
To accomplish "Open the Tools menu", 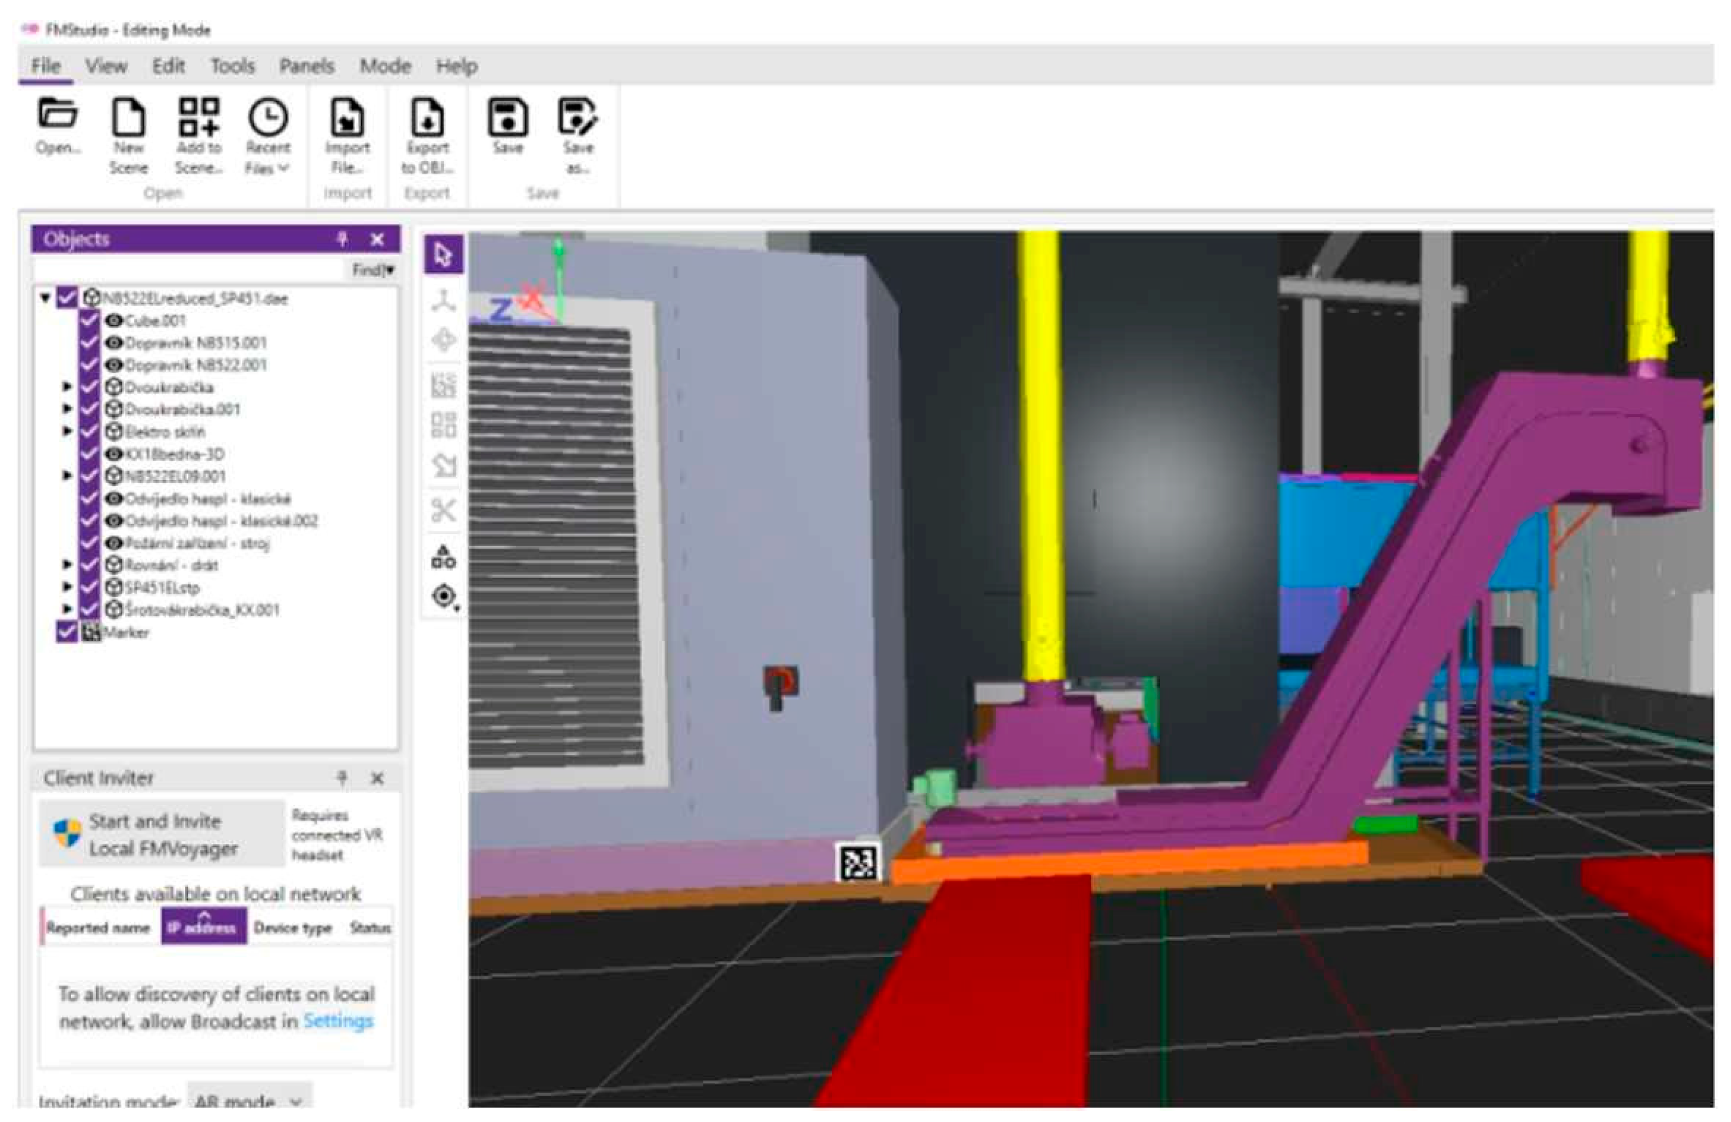I will click(x=232, y=66).
